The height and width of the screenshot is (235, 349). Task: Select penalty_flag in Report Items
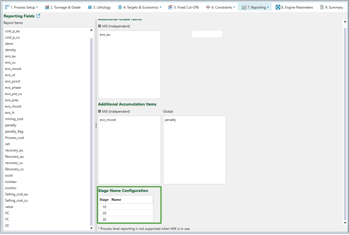click(x=14, y=131)
